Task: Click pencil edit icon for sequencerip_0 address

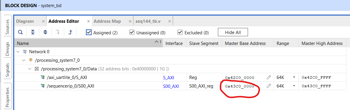Action: [269, 86]
